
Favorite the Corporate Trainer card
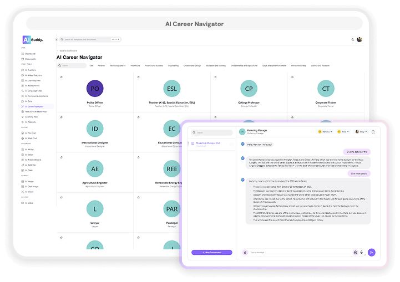click(x=292, y=77)
